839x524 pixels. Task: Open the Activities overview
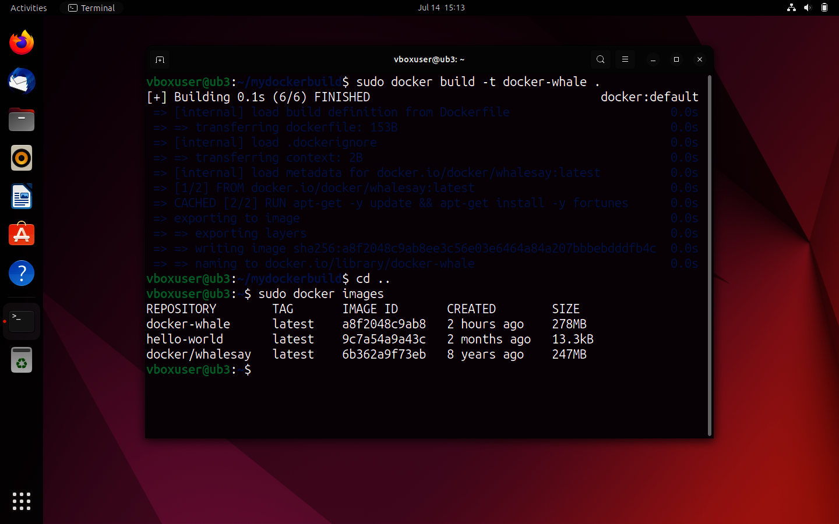coord(29,8)
